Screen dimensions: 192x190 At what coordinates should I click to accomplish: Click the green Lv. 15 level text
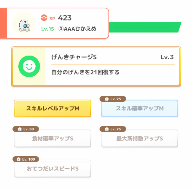(x=48, y=29)
